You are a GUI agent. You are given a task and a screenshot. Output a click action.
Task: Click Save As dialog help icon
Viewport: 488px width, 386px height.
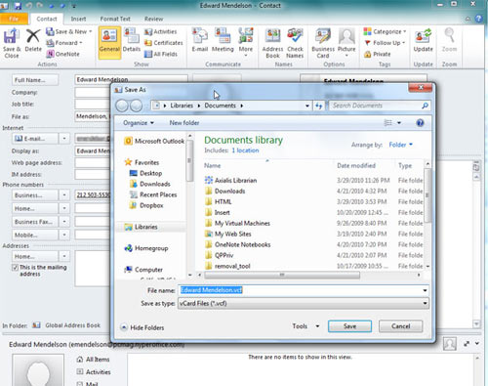pyautogui.click(x=420, y=123)
